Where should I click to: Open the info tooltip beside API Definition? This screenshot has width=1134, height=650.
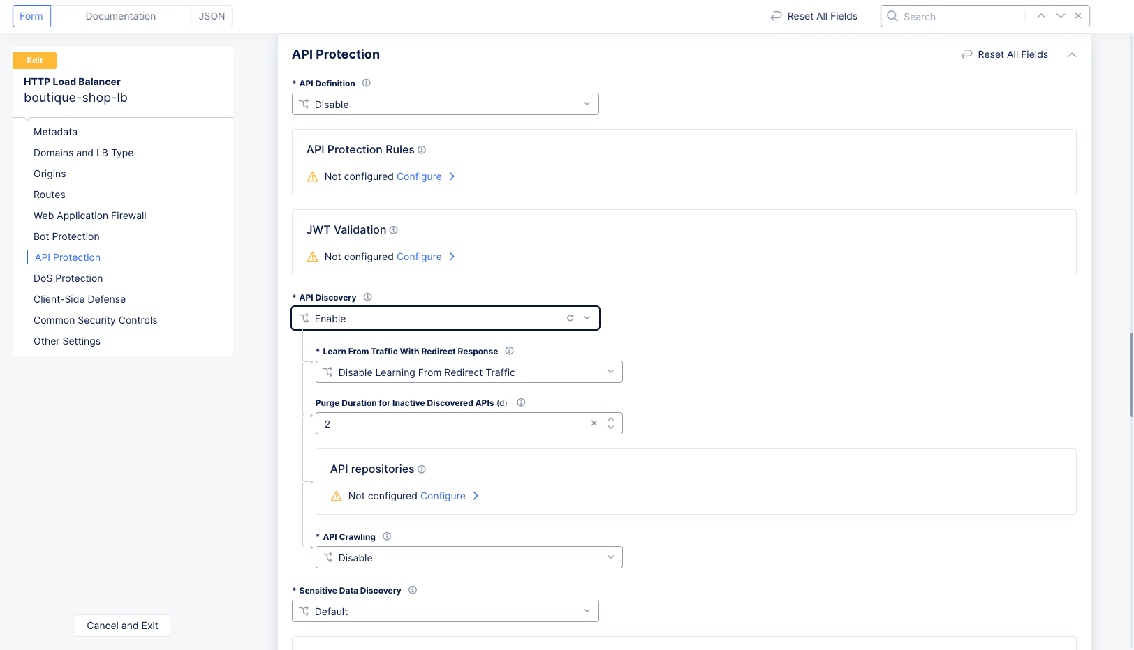point(366,82)
